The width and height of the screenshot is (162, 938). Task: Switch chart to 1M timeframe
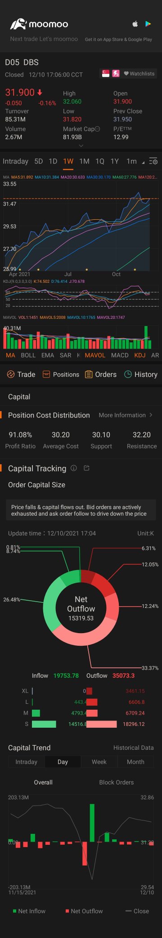[x=84, y=161]
